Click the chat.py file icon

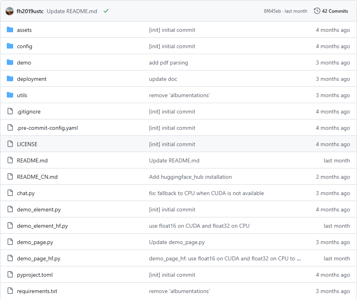[10, 193]
